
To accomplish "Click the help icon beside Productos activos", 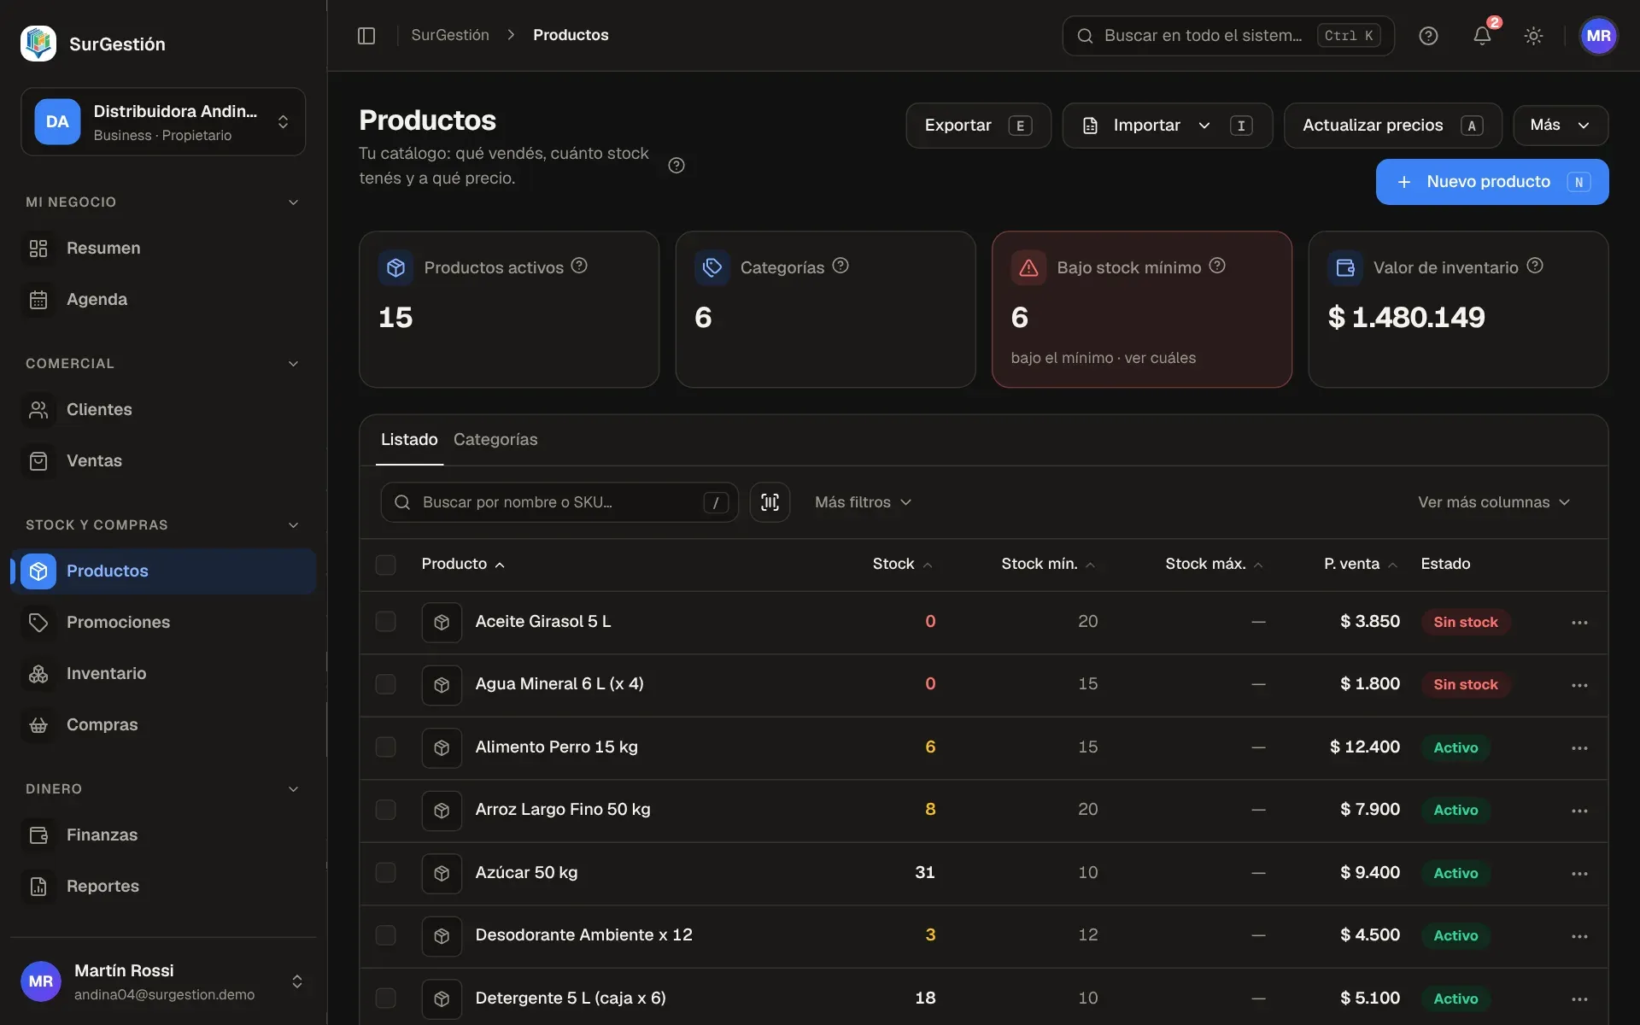I will (579, 266).
